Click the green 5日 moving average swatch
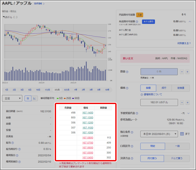The image size is (196, 170). 58,98
